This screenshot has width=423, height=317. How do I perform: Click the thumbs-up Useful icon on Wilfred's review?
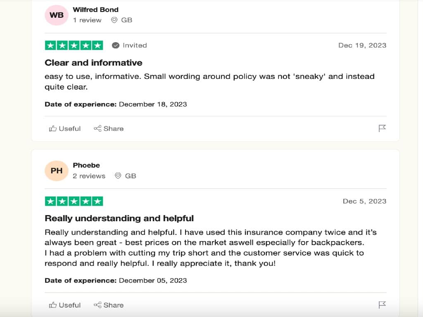pyautogui.click(x=53, y=128)
